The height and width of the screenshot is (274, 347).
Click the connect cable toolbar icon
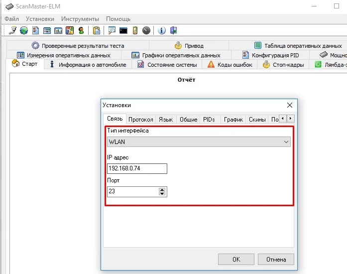12,30
